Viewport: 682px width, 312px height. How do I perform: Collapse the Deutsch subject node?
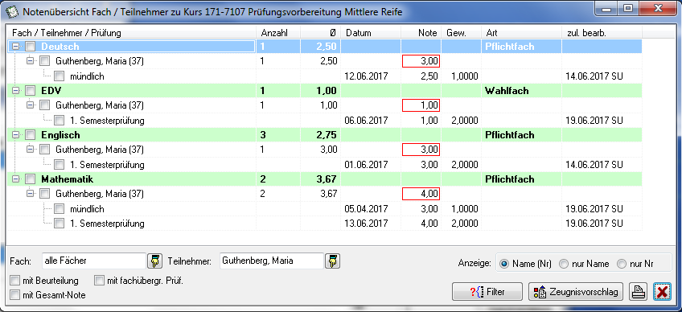click(16, 46)
